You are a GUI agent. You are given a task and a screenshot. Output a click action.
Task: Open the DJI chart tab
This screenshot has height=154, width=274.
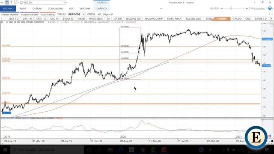tap(108, 19)
